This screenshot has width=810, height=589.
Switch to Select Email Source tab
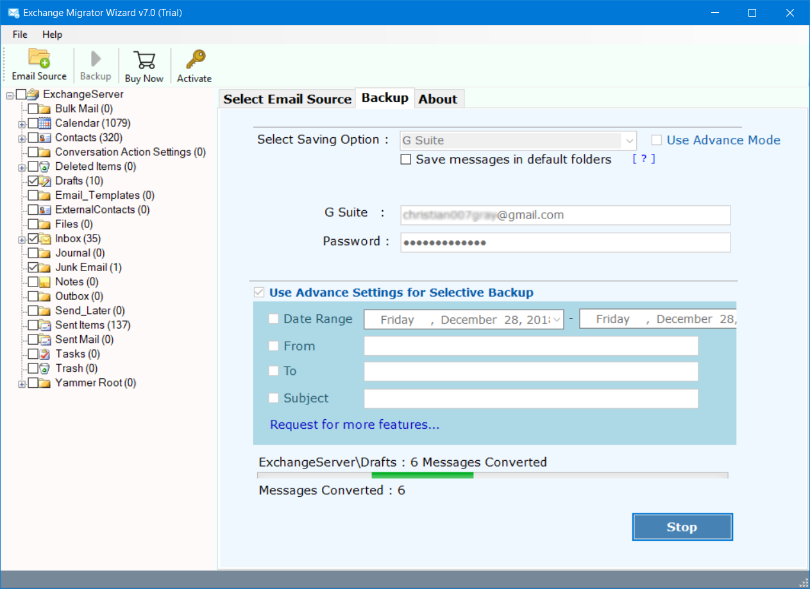click(287, 99)
